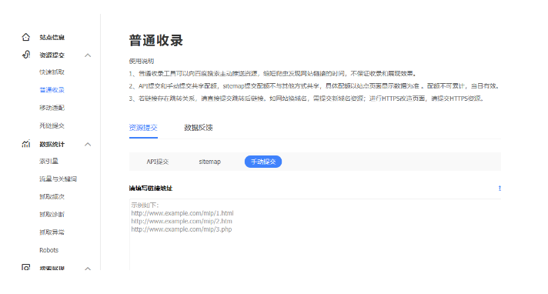Switch to the 数据反馈 tab

198,128
